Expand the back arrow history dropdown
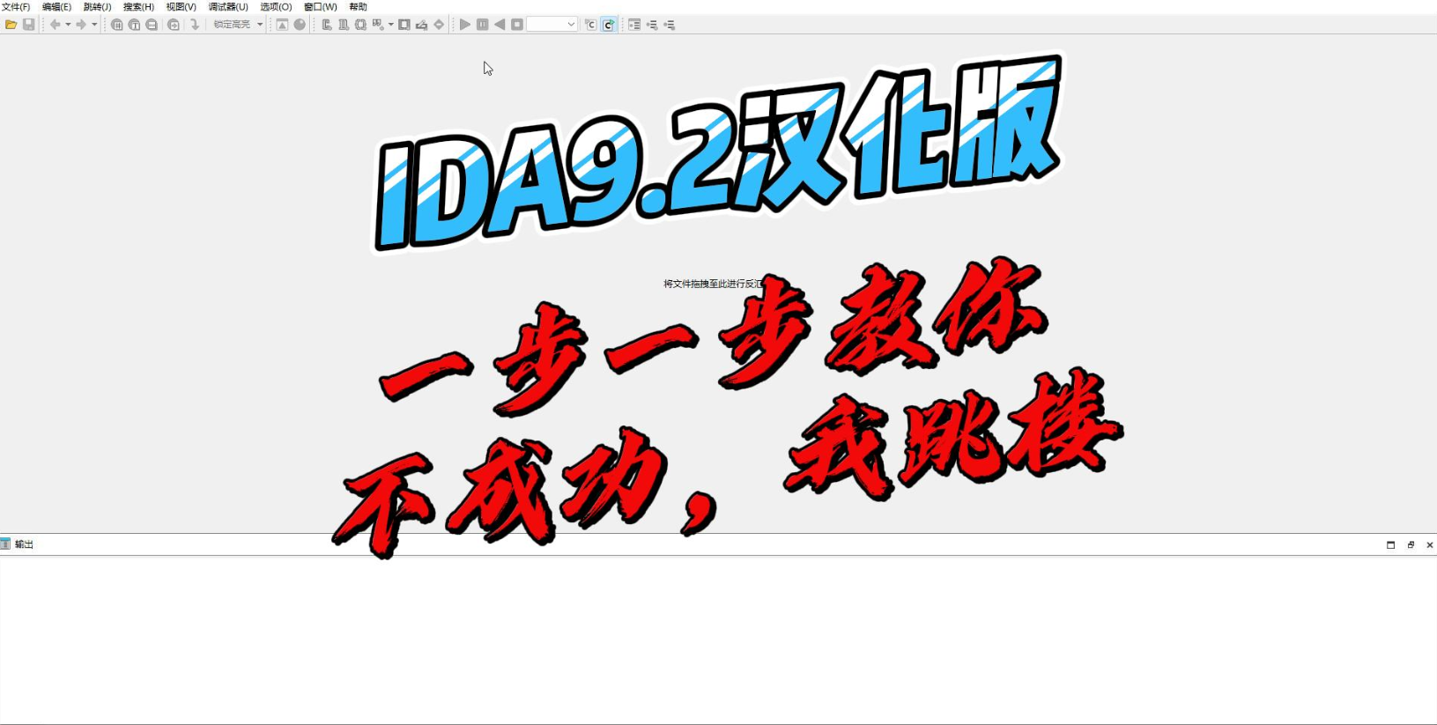 (68, 25)
